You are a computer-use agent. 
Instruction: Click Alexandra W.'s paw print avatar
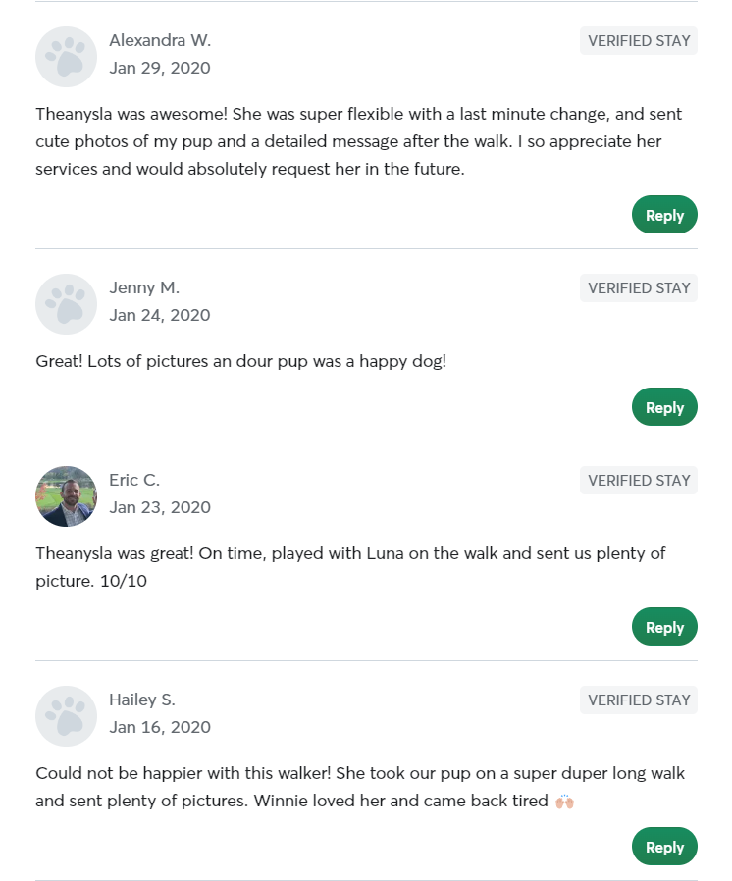pyautogui.click(x=66, y=57)
